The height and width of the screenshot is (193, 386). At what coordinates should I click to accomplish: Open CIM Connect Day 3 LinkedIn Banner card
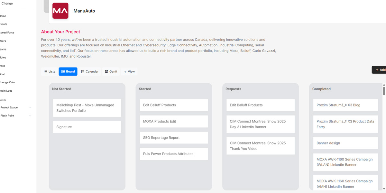[x=261, y=124]
